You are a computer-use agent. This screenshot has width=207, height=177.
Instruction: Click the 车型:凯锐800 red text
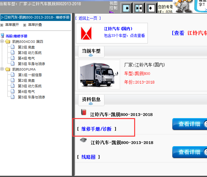137,73
